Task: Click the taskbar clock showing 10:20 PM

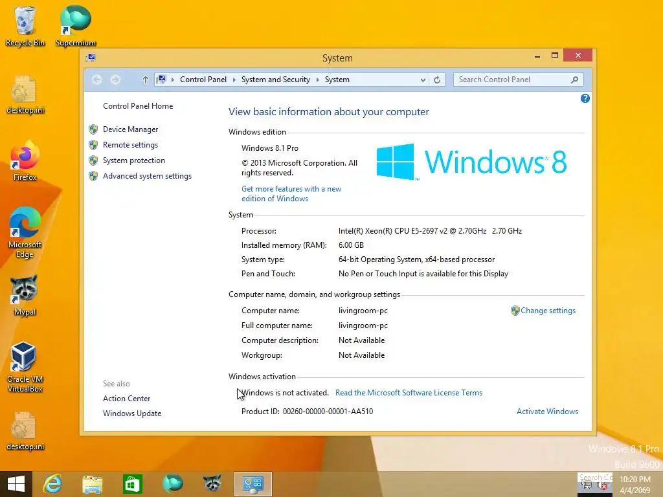Action: pyautogui.click(x=635, y=485)
